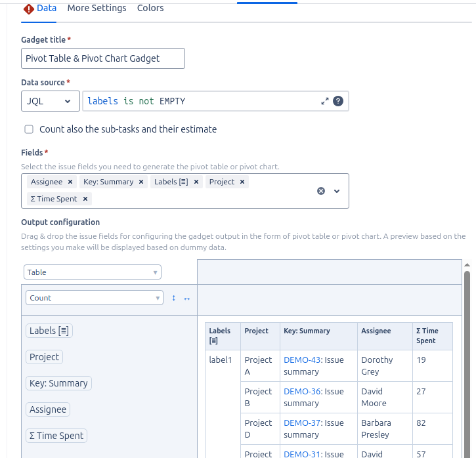Open the Table renderer dropdown

(x=93, y=272)
